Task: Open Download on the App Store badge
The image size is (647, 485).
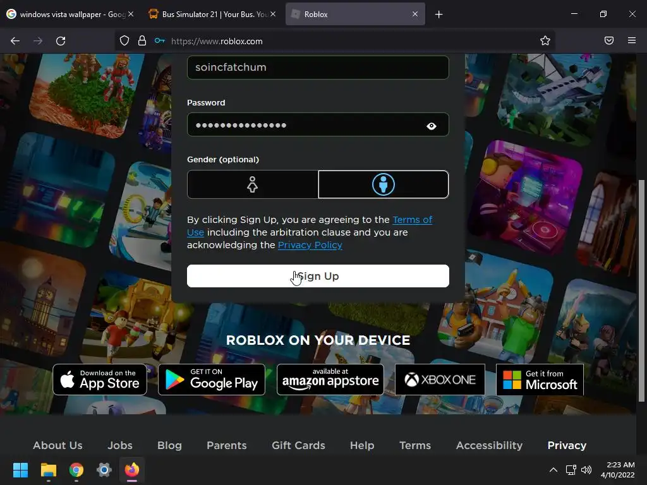Action: [x=100, y=380]
